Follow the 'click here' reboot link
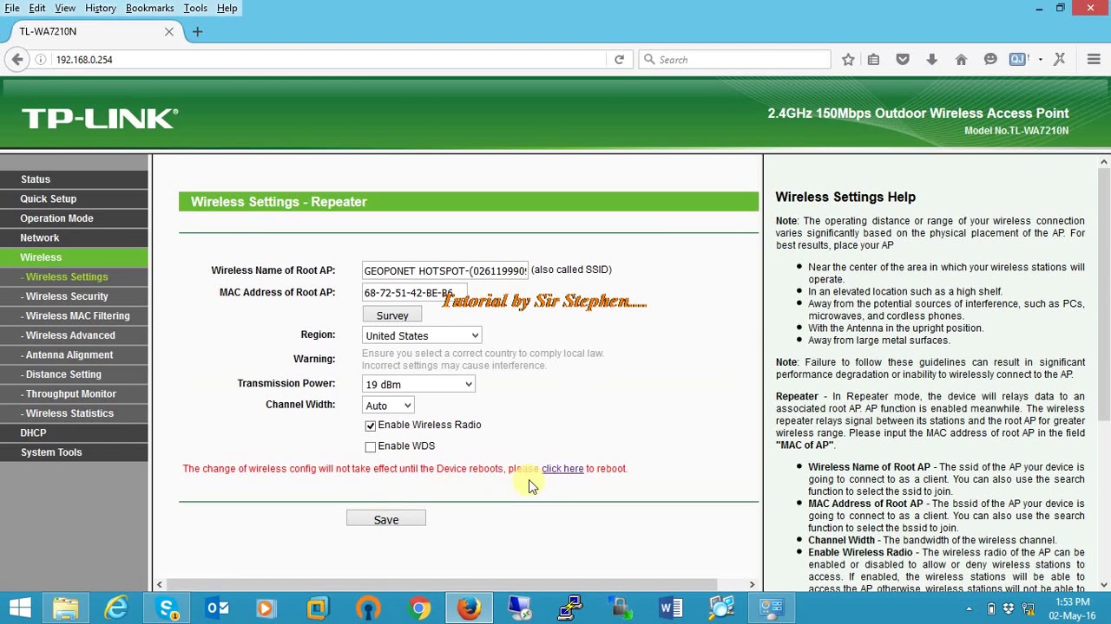 click(x=562, y=469)
